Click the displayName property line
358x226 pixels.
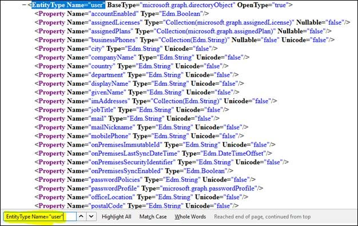[140, 84]
